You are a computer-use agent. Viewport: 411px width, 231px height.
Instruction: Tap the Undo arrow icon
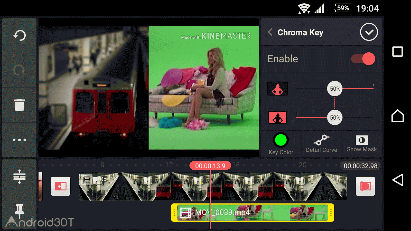coord(20,35)
